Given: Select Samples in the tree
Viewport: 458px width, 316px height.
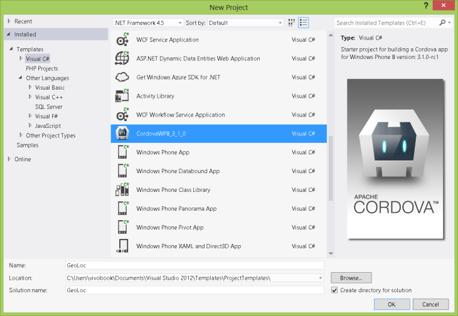Looking at the screenshot, I should point(28,145).
